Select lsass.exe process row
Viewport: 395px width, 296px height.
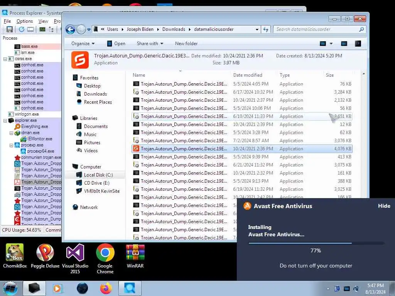29,46
